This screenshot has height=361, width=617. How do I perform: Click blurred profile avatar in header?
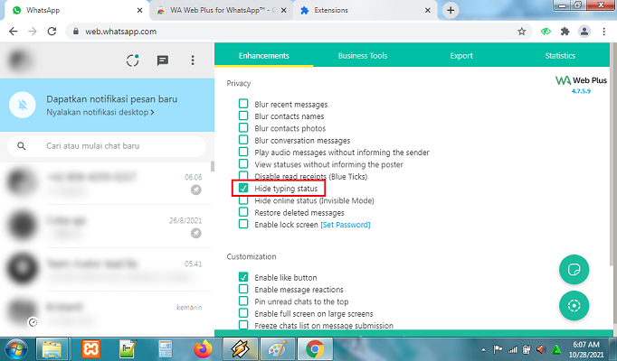tap(20, 60)
